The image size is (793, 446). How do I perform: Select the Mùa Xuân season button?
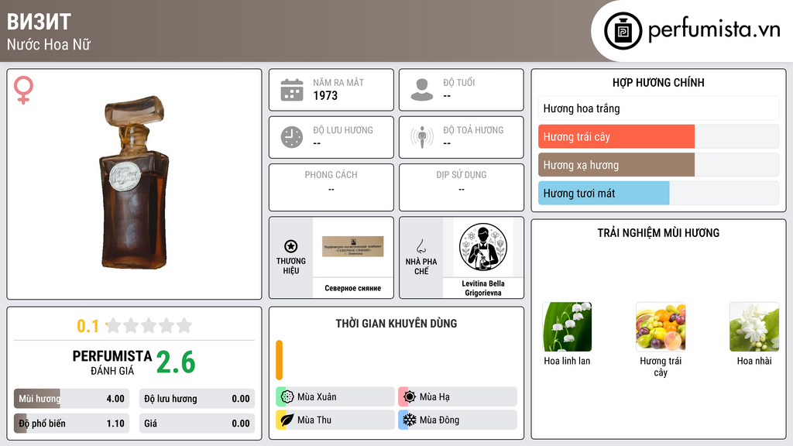(x=335, y=397)
